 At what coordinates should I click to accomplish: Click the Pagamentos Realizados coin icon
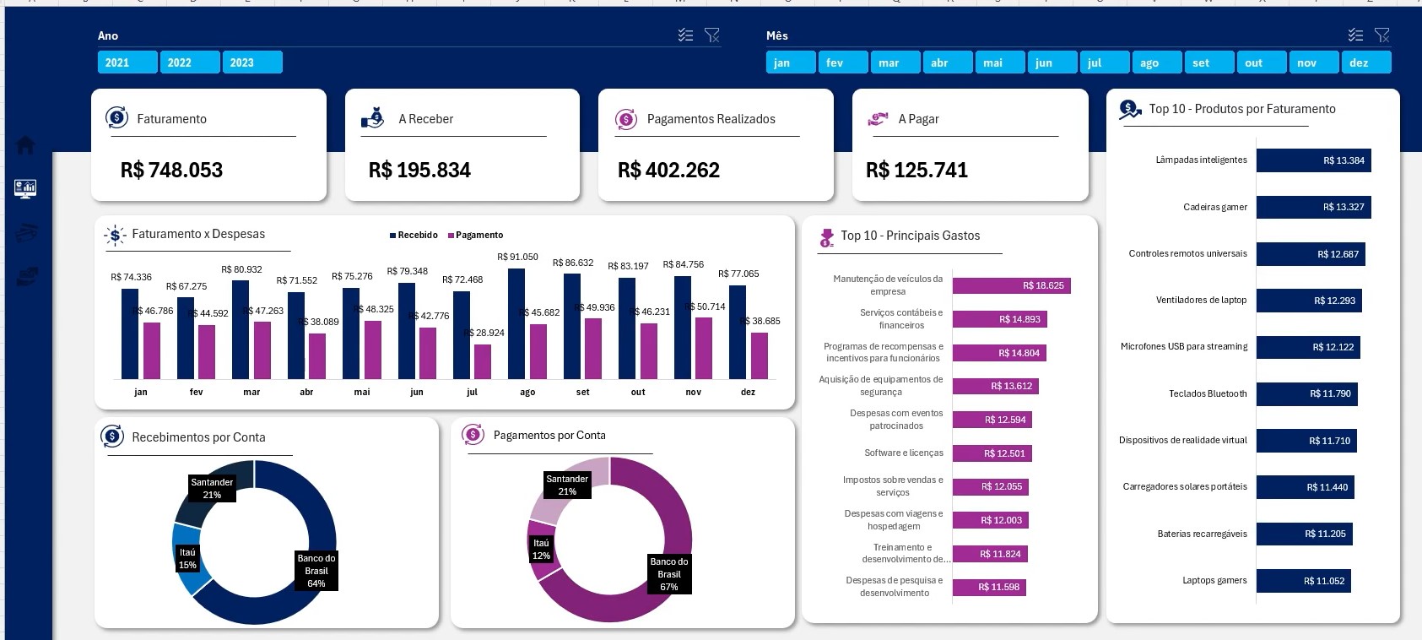coord(626,119)
